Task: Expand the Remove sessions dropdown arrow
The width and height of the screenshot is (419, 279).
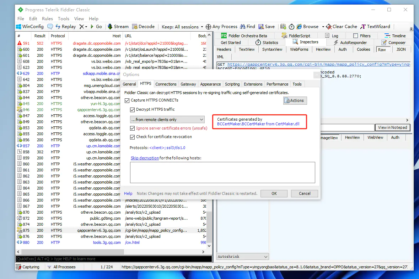Action: [86, 27]
